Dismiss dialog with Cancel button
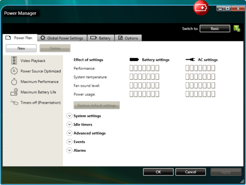Screen dimensions: 246x185 [191, 172]
